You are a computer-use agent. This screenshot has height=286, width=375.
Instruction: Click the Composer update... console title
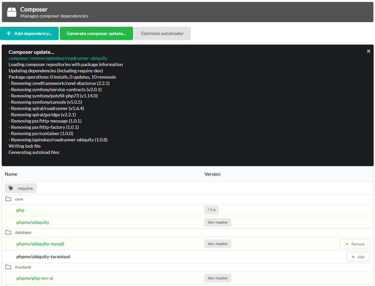(31, 52)
